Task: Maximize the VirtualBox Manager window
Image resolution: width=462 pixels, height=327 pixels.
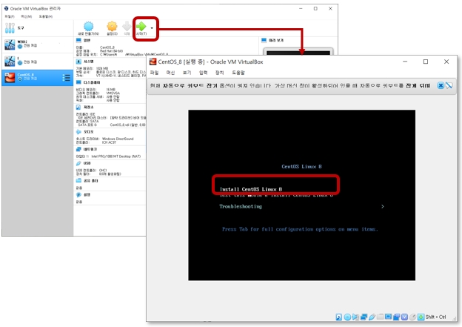Action: pos(315,9)
